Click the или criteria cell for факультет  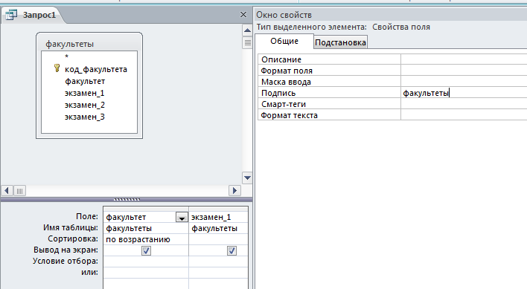pos(146,272)
